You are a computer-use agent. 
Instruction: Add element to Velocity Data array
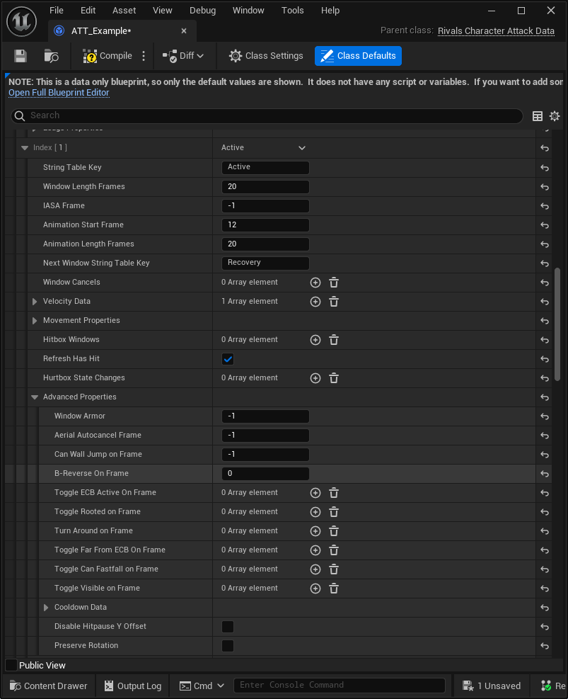click(315, 302)
